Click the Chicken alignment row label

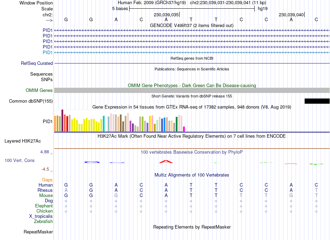(44, 211)
